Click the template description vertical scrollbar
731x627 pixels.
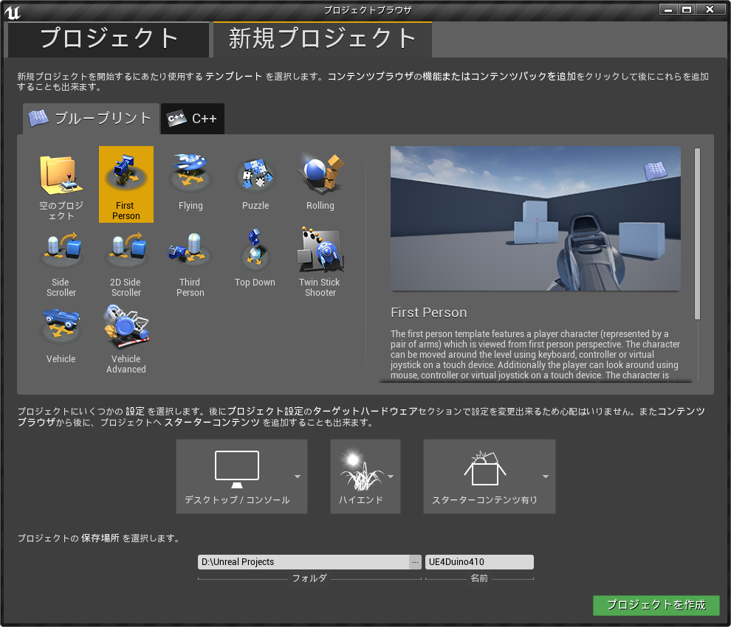point(698,234)
